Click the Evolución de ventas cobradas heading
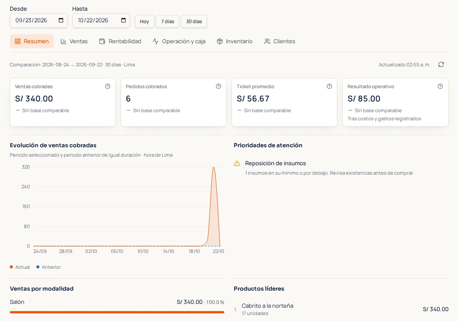The image size is (458, 321). (53, 145)
